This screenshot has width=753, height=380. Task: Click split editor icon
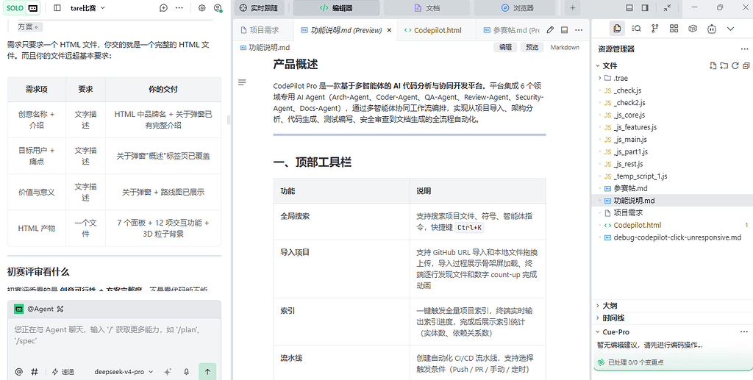(x=565, y=29)
